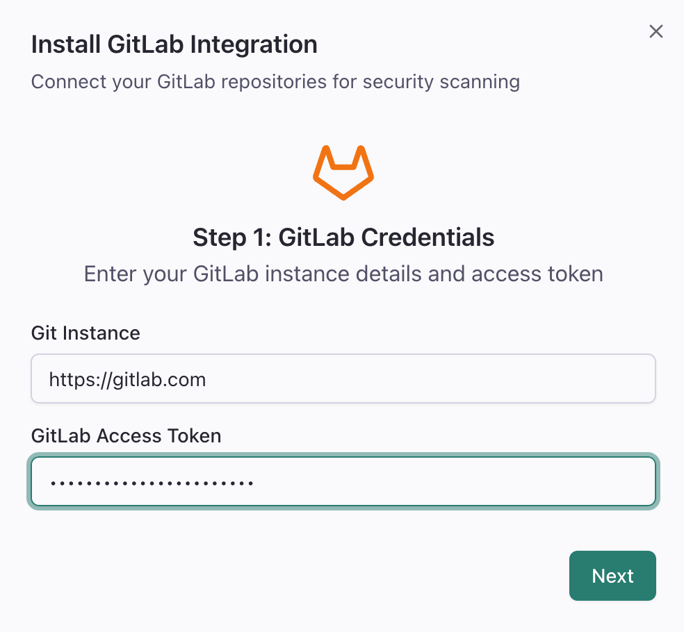Click the masked dots in the token field

pyautogui.click(x=151, y=482)
